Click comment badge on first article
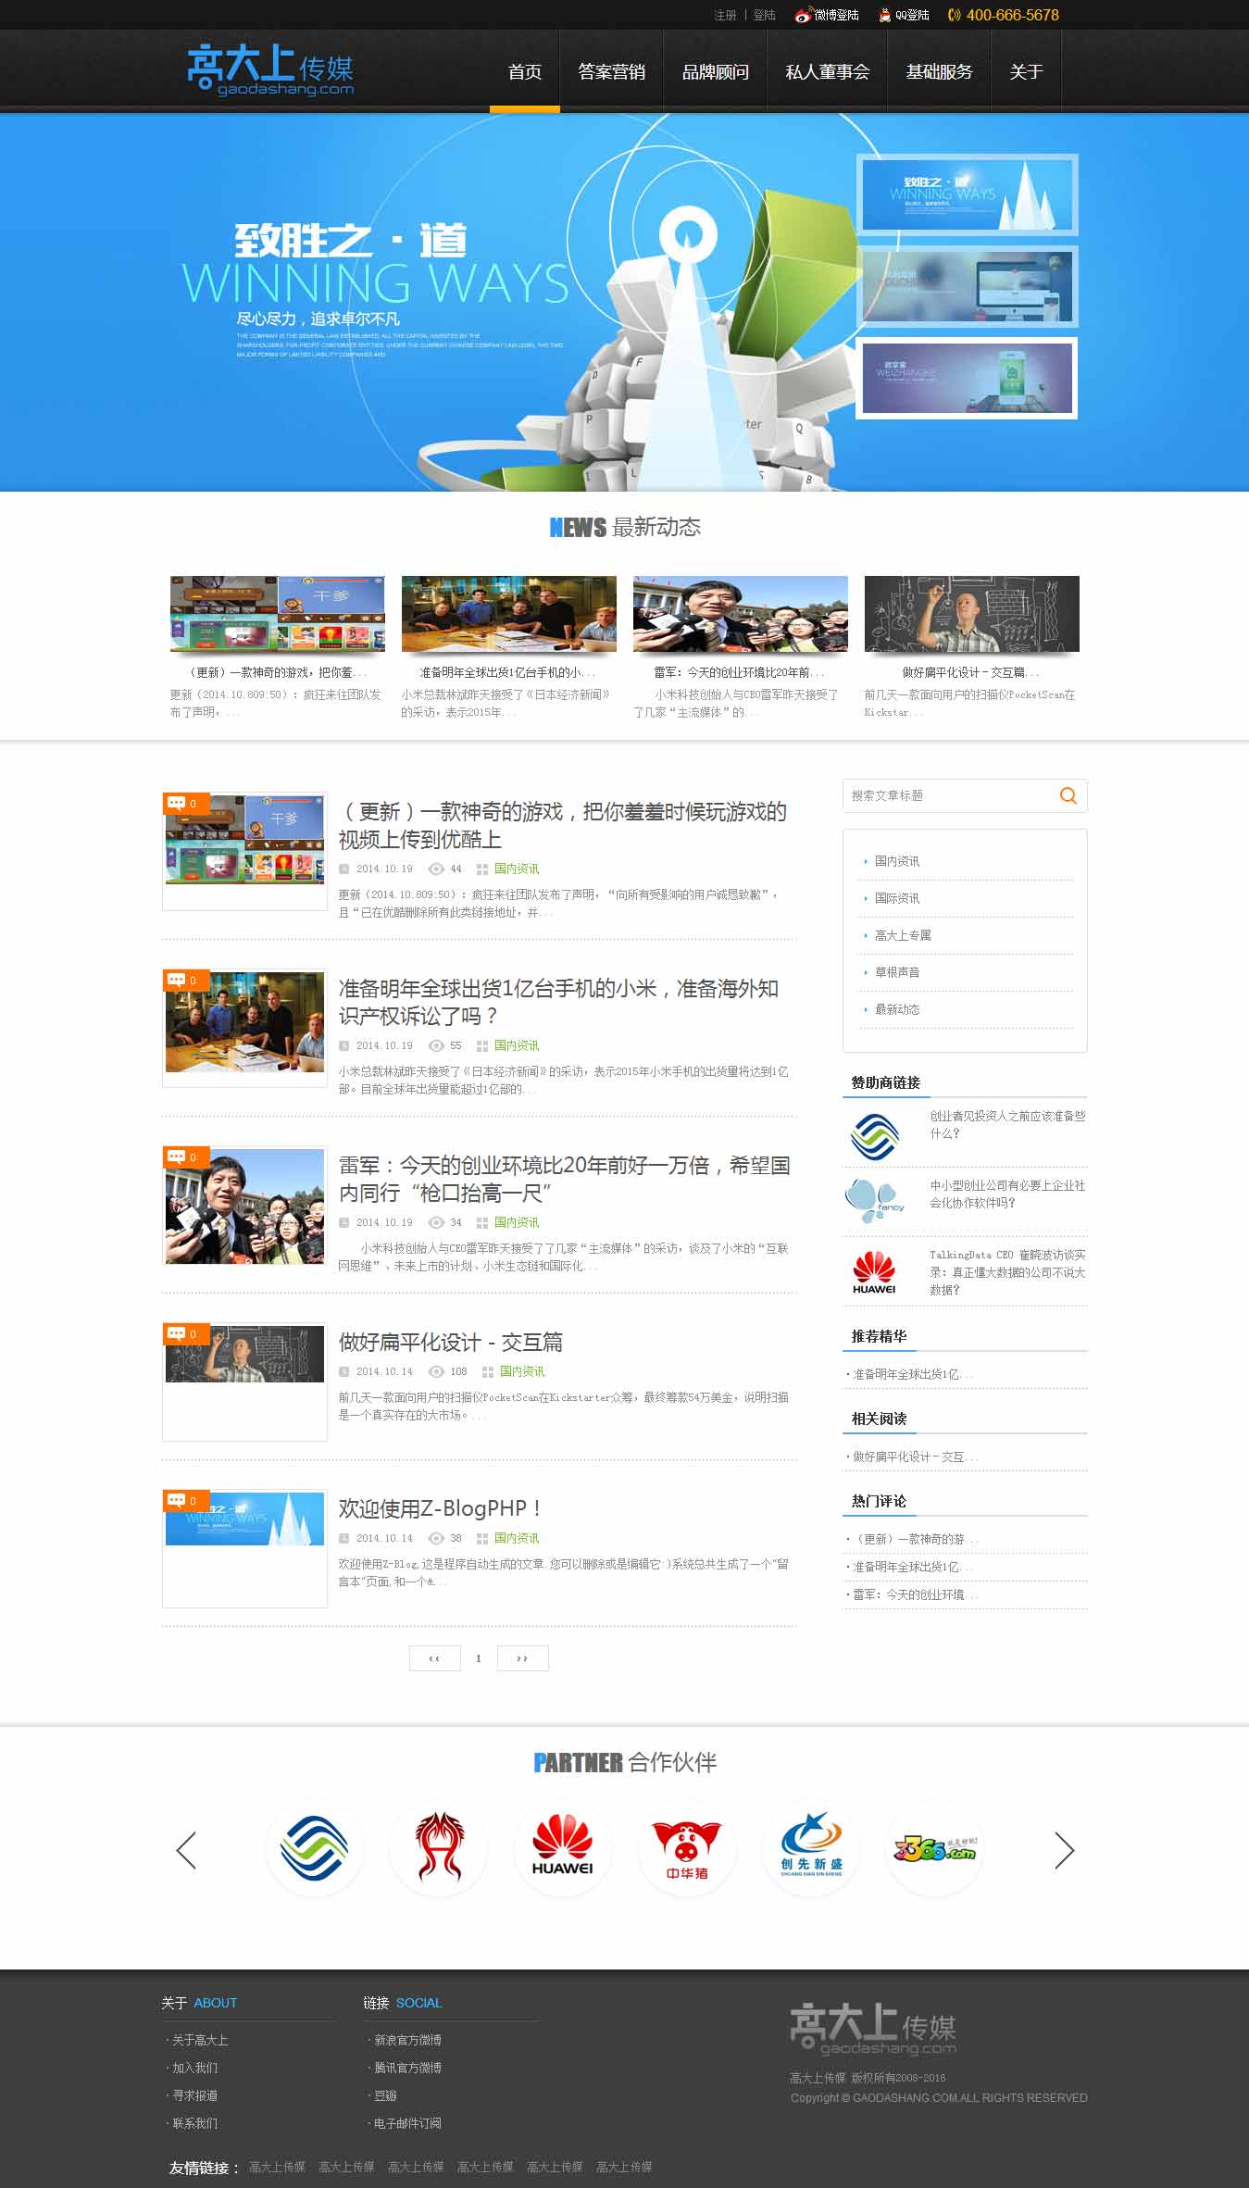 click(185, 804)
